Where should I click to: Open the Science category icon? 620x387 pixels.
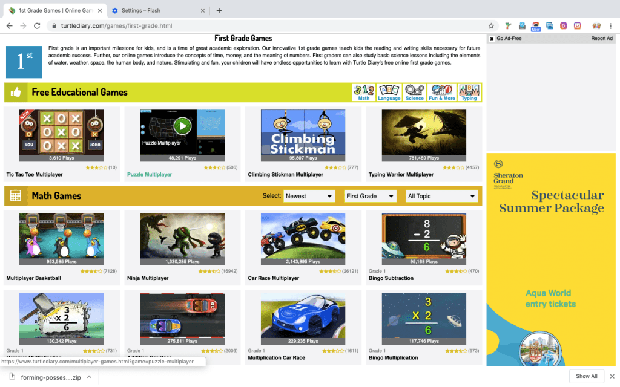point(415,92)
